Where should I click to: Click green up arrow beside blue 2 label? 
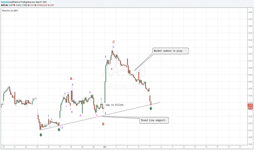point(59,129)
